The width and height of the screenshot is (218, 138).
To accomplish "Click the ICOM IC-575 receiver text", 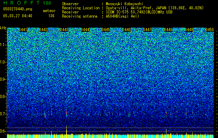I will (x=139, y=12).
